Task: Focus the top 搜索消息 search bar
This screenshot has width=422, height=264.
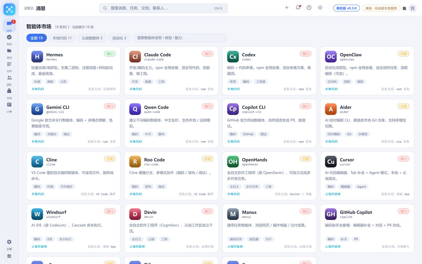Action: click(x=164, y=8)
